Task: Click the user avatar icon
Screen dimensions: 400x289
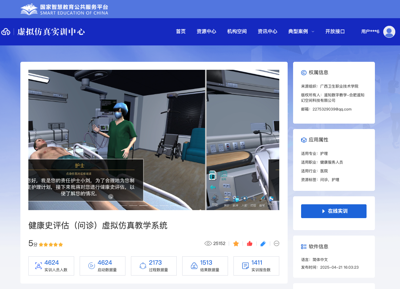Action: [x=389, y=32]
